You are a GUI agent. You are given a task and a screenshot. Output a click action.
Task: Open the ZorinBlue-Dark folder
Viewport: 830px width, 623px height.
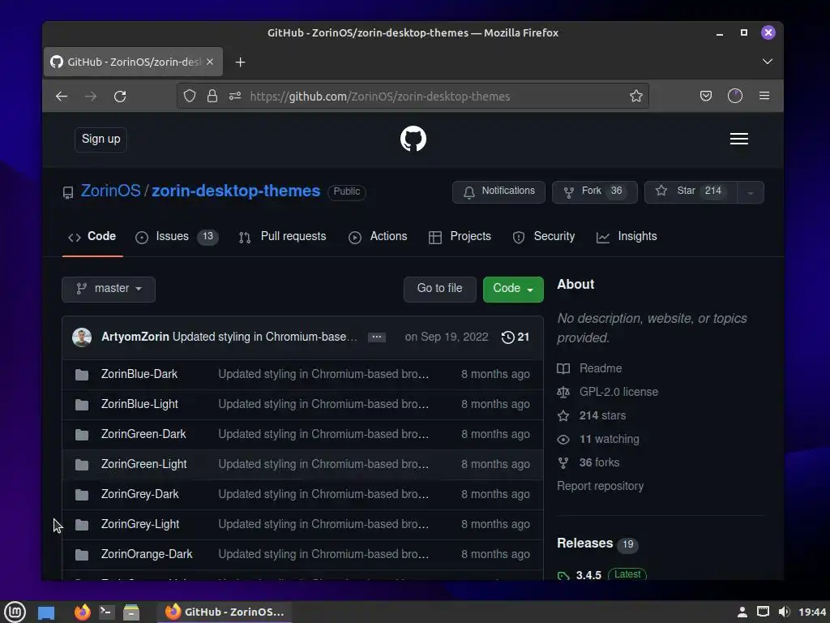point(139,374)
